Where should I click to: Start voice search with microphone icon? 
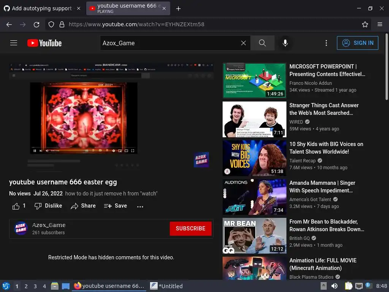pyautogui.click(x=285, y=43)
